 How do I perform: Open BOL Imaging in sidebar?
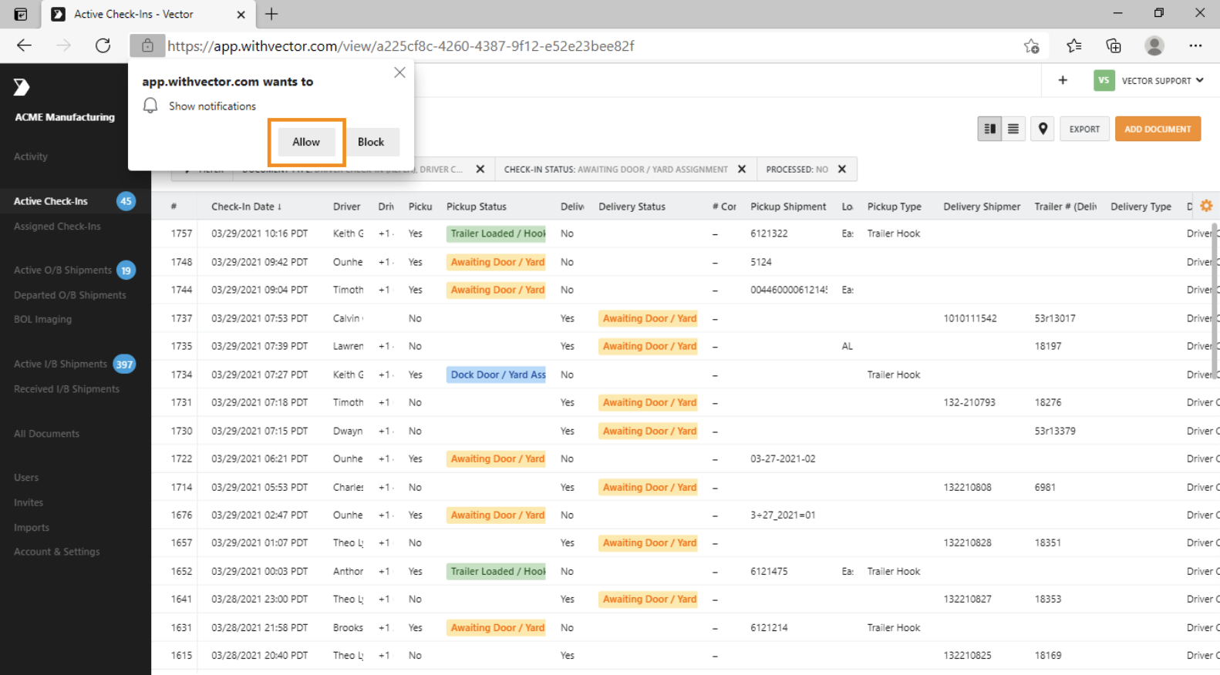point(42,319)
